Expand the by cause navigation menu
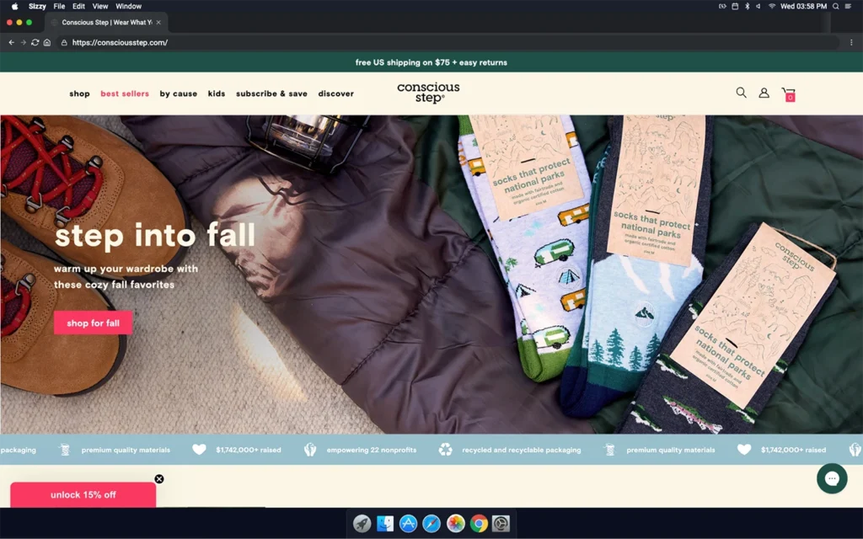This screenshot has height=539, width=863. tap(179, 93)
